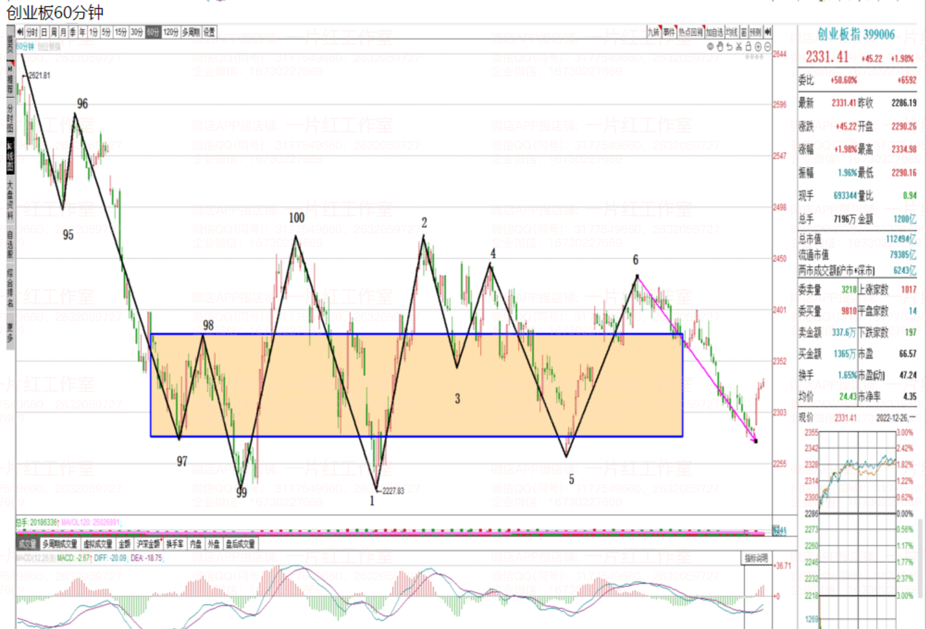Click the zoom in plus icon
The width and height of the screenshot is (926, 629).
coord(758,47)
